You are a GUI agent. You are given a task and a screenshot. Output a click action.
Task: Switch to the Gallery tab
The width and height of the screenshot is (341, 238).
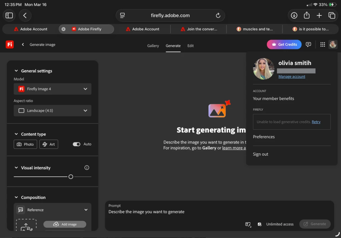pyautogui.click(x=153, y=46)
